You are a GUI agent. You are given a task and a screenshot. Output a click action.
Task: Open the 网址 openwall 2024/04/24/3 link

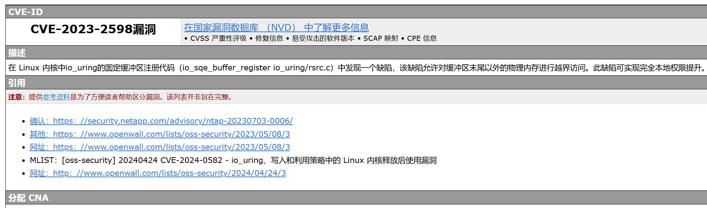click(158, 173)
